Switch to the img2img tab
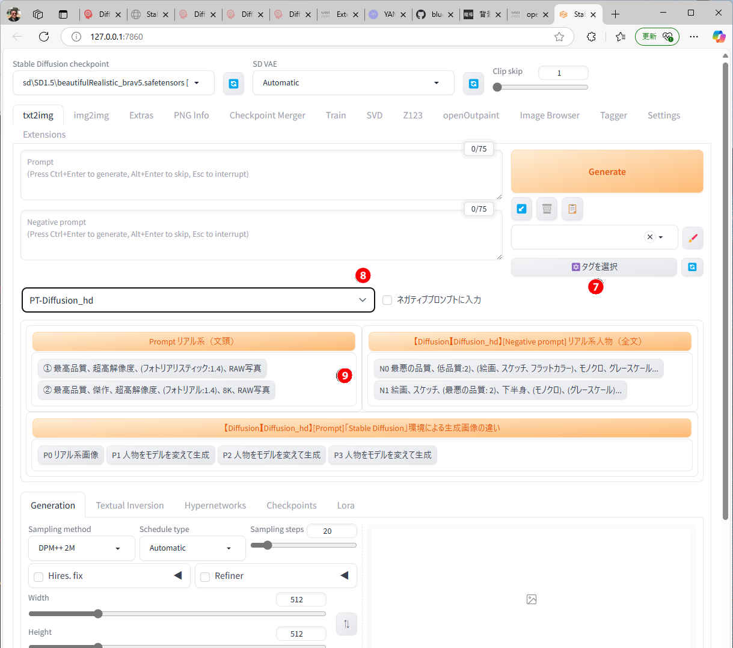Screen dimensions: 733x648 pyautogui.click(x=91, y=115)
